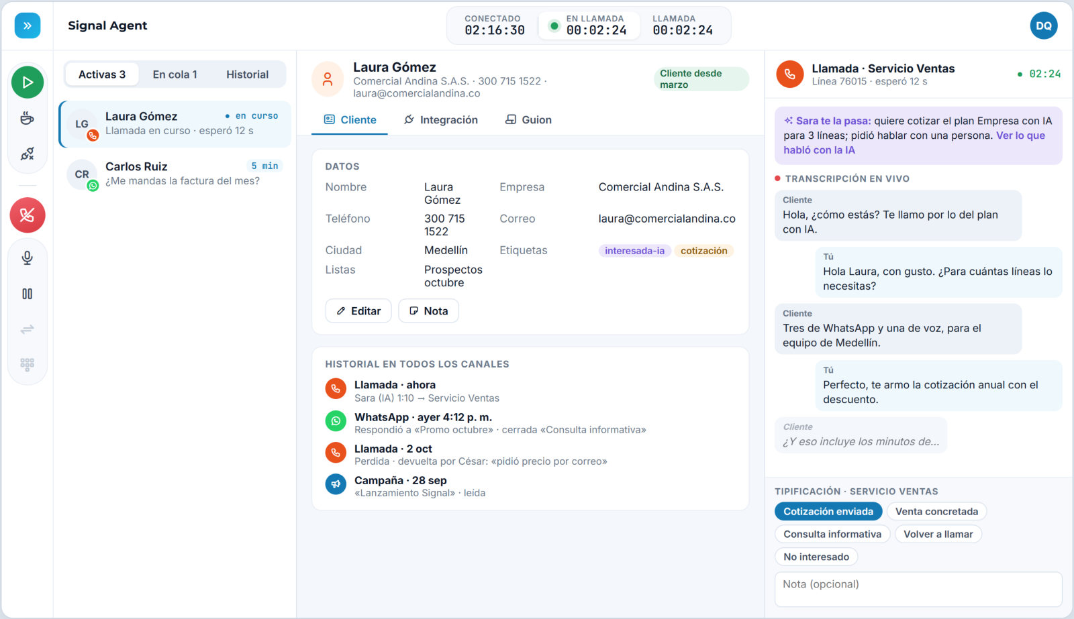This screenshot has height=619, width=1074.
Task: Open the Cliente tab
Action: coord(350,120)
